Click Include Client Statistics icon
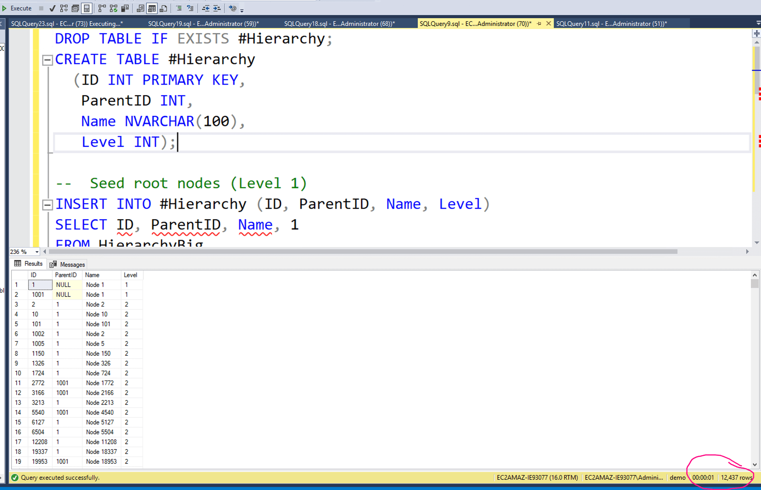 point(125,8)
